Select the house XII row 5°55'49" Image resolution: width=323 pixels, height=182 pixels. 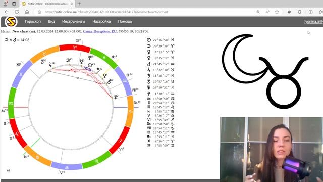point(160,145)
